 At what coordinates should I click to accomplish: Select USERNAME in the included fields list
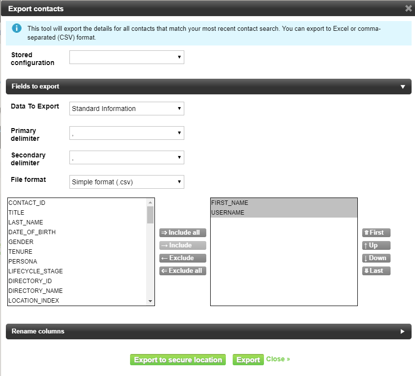(x=228, y=213)
